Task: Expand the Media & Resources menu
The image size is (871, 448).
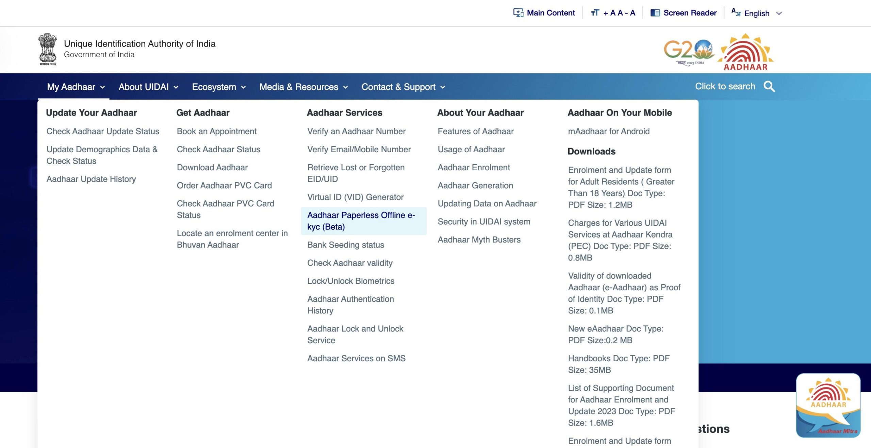Action: click(303, 87)
